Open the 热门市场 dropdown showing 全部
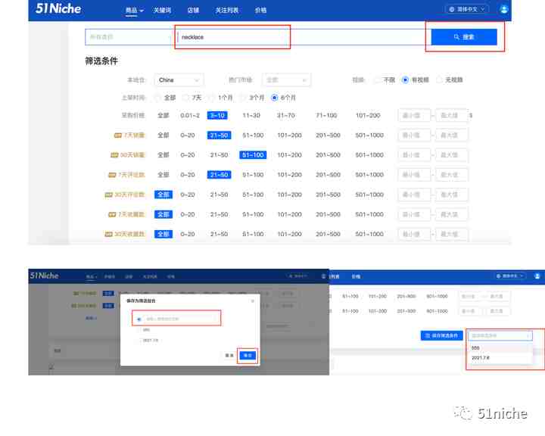Screen dimensions: 545x436 [286, 80]
